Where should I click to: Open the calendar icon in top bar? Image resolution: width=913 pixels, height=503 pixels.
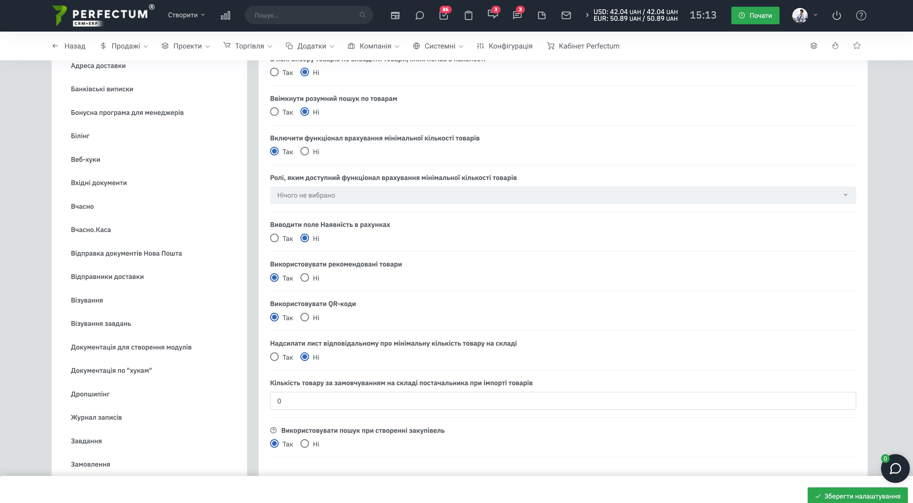(x=395, y=15)
